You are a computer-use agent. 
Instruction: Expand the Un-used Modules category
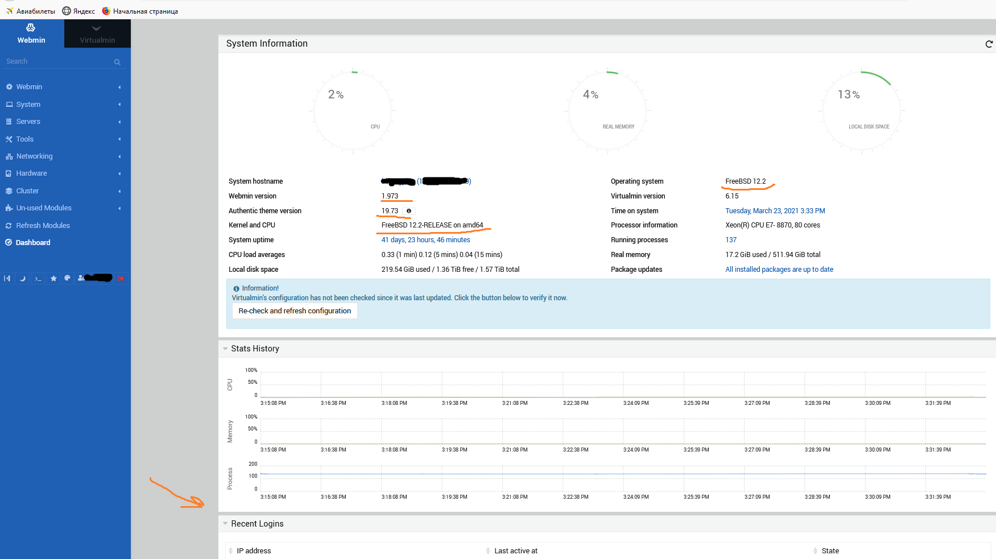(x=44, y=208)
